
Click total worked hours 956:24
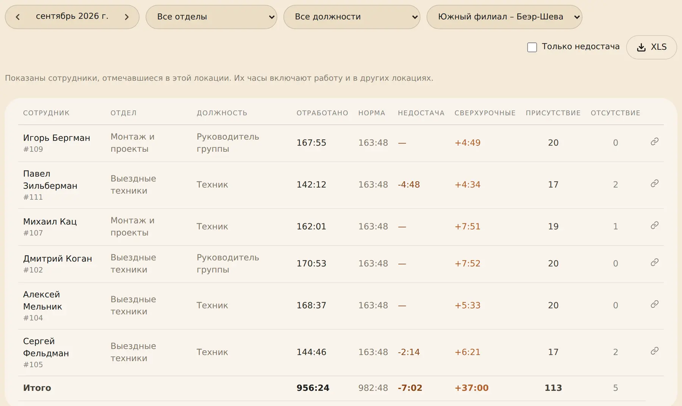pos(313,388)
